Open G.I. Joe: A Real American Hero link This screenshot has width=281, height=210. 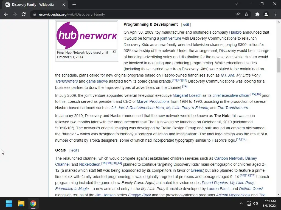click(x=137, y=108)
